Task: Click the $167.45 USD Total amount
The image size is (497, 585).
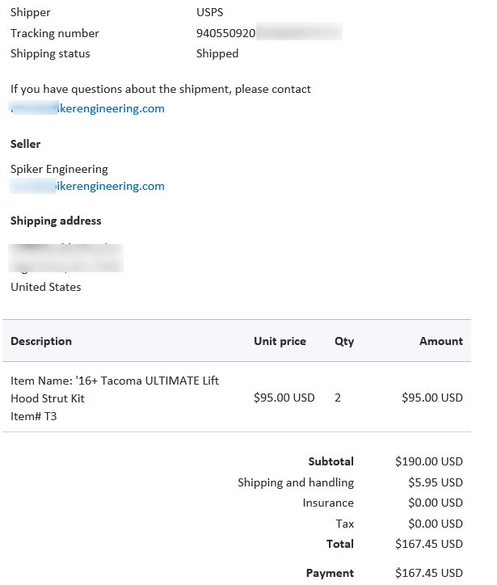Action: tap(429, 544)
